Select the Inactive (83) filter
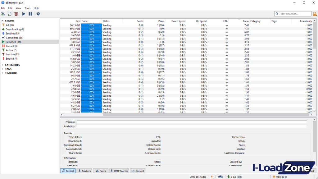The height and width of the screenshot is (179, 318). click(x=12, y=54)
